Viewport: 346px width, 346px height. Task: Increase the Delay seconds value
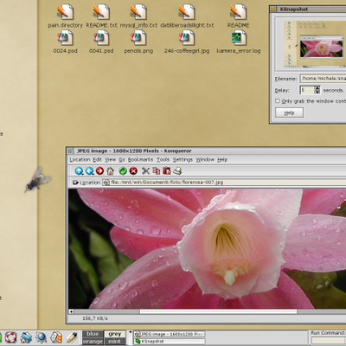[317, 88]
